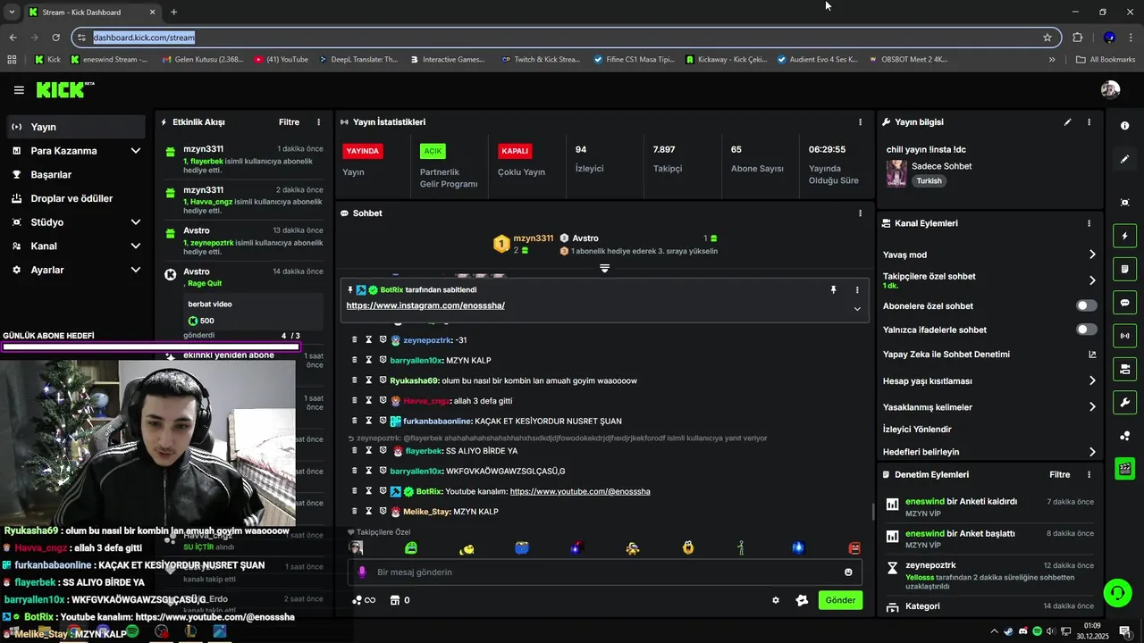This screenshot has height=643, width=1144.
Task: Expand the Stüdyo sidebar section
Action: click(75, 222)
